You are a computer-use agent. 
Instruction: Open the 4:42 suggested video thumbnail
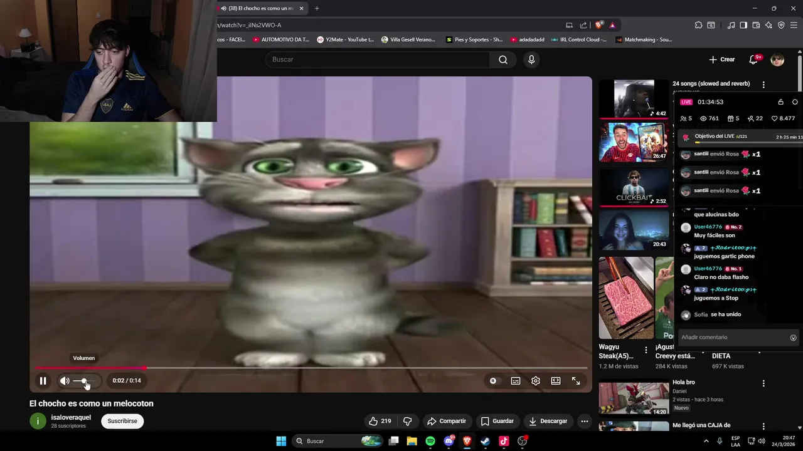(x=634, y=98)
